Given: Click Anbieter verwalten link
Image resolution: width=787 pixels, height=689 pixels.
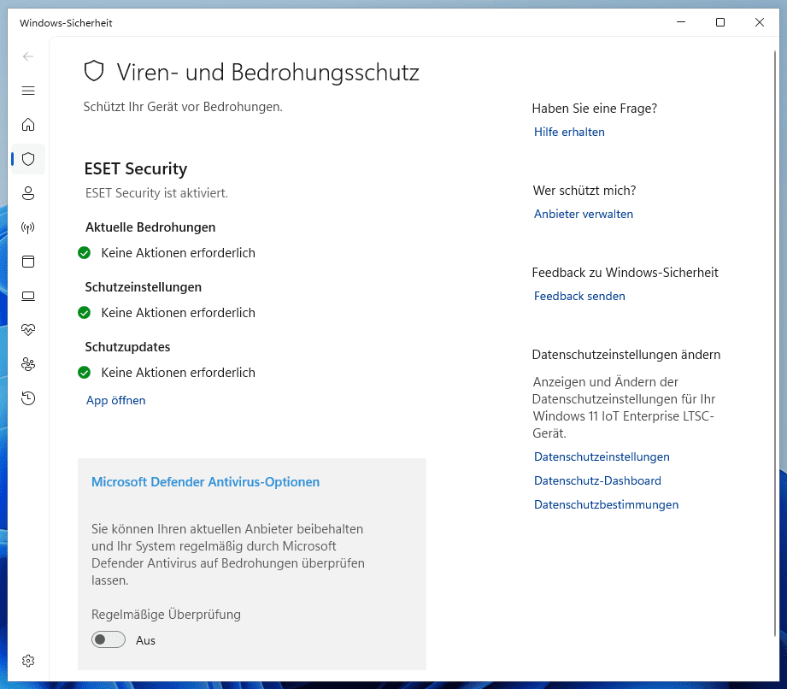Looking at the screenshot, I should 584,214.
